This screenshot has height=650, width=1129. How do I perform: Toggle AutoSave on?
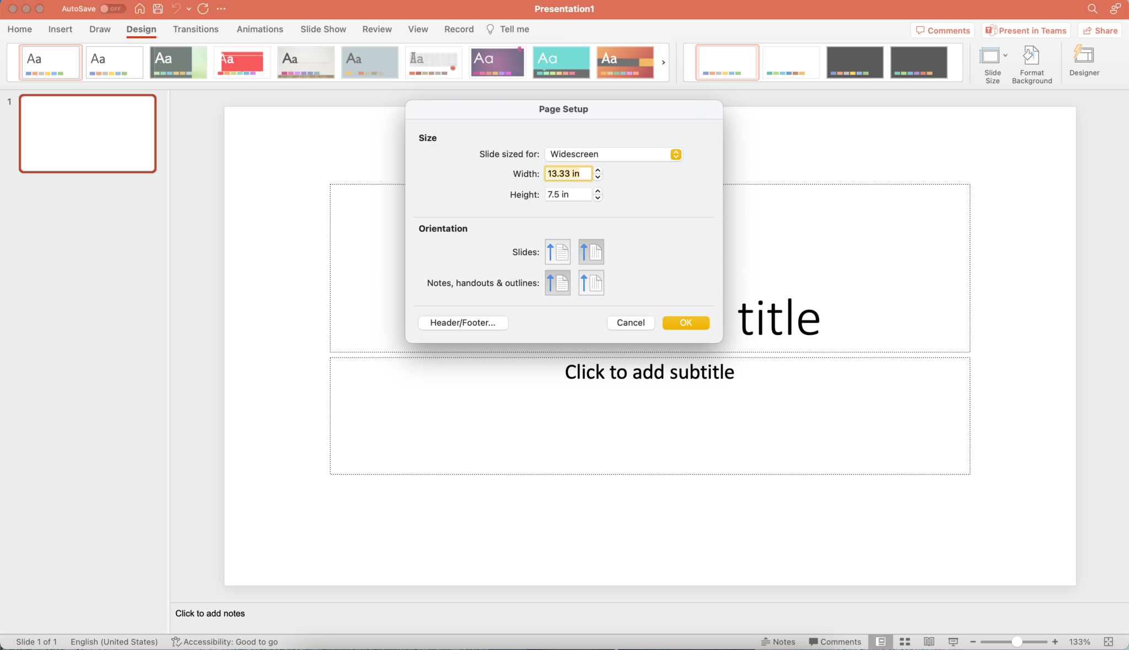(x=113, y=8)
